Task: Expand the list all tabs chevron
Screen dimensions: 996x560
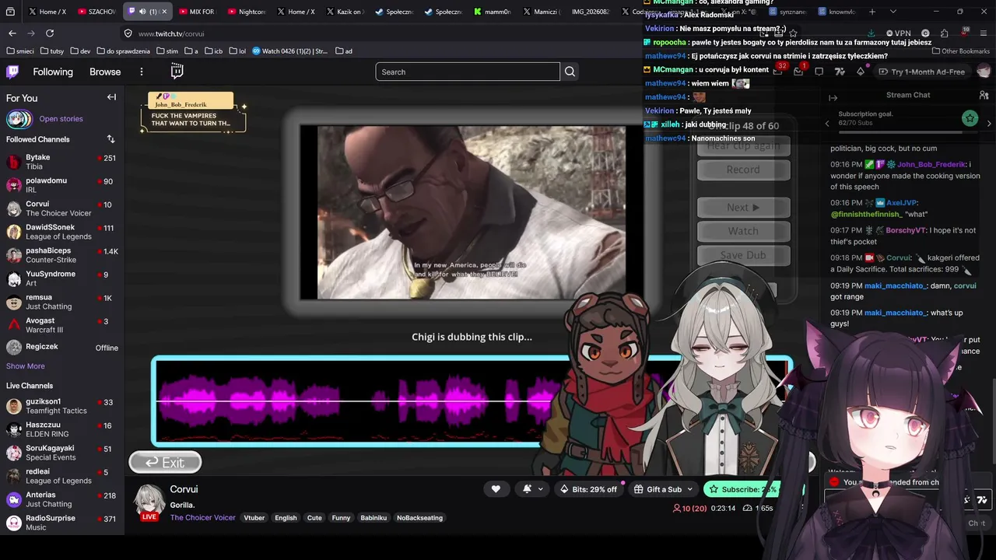Action: 893,12
